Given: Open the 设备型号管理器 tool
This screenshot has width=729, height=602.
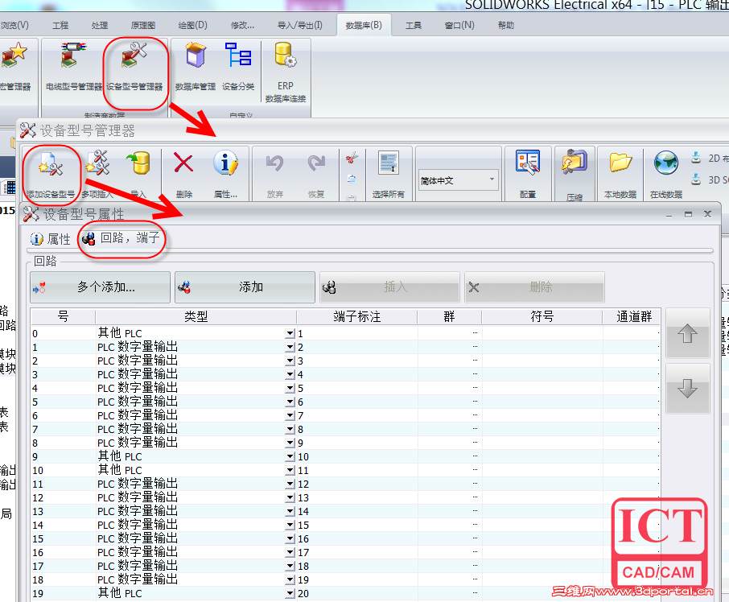Looking at the screenshot, I should click(x=134, y=67).
